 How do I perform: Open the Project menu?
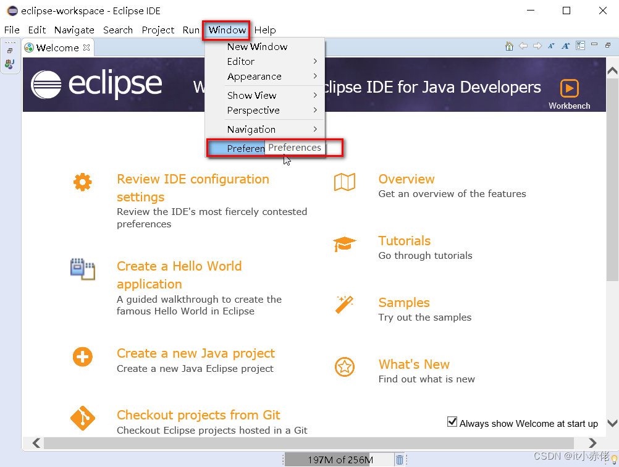[158, 30]
